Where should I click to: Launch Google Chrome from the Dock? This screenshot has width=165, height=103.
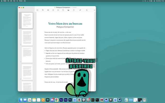click(x=56, y=100)
